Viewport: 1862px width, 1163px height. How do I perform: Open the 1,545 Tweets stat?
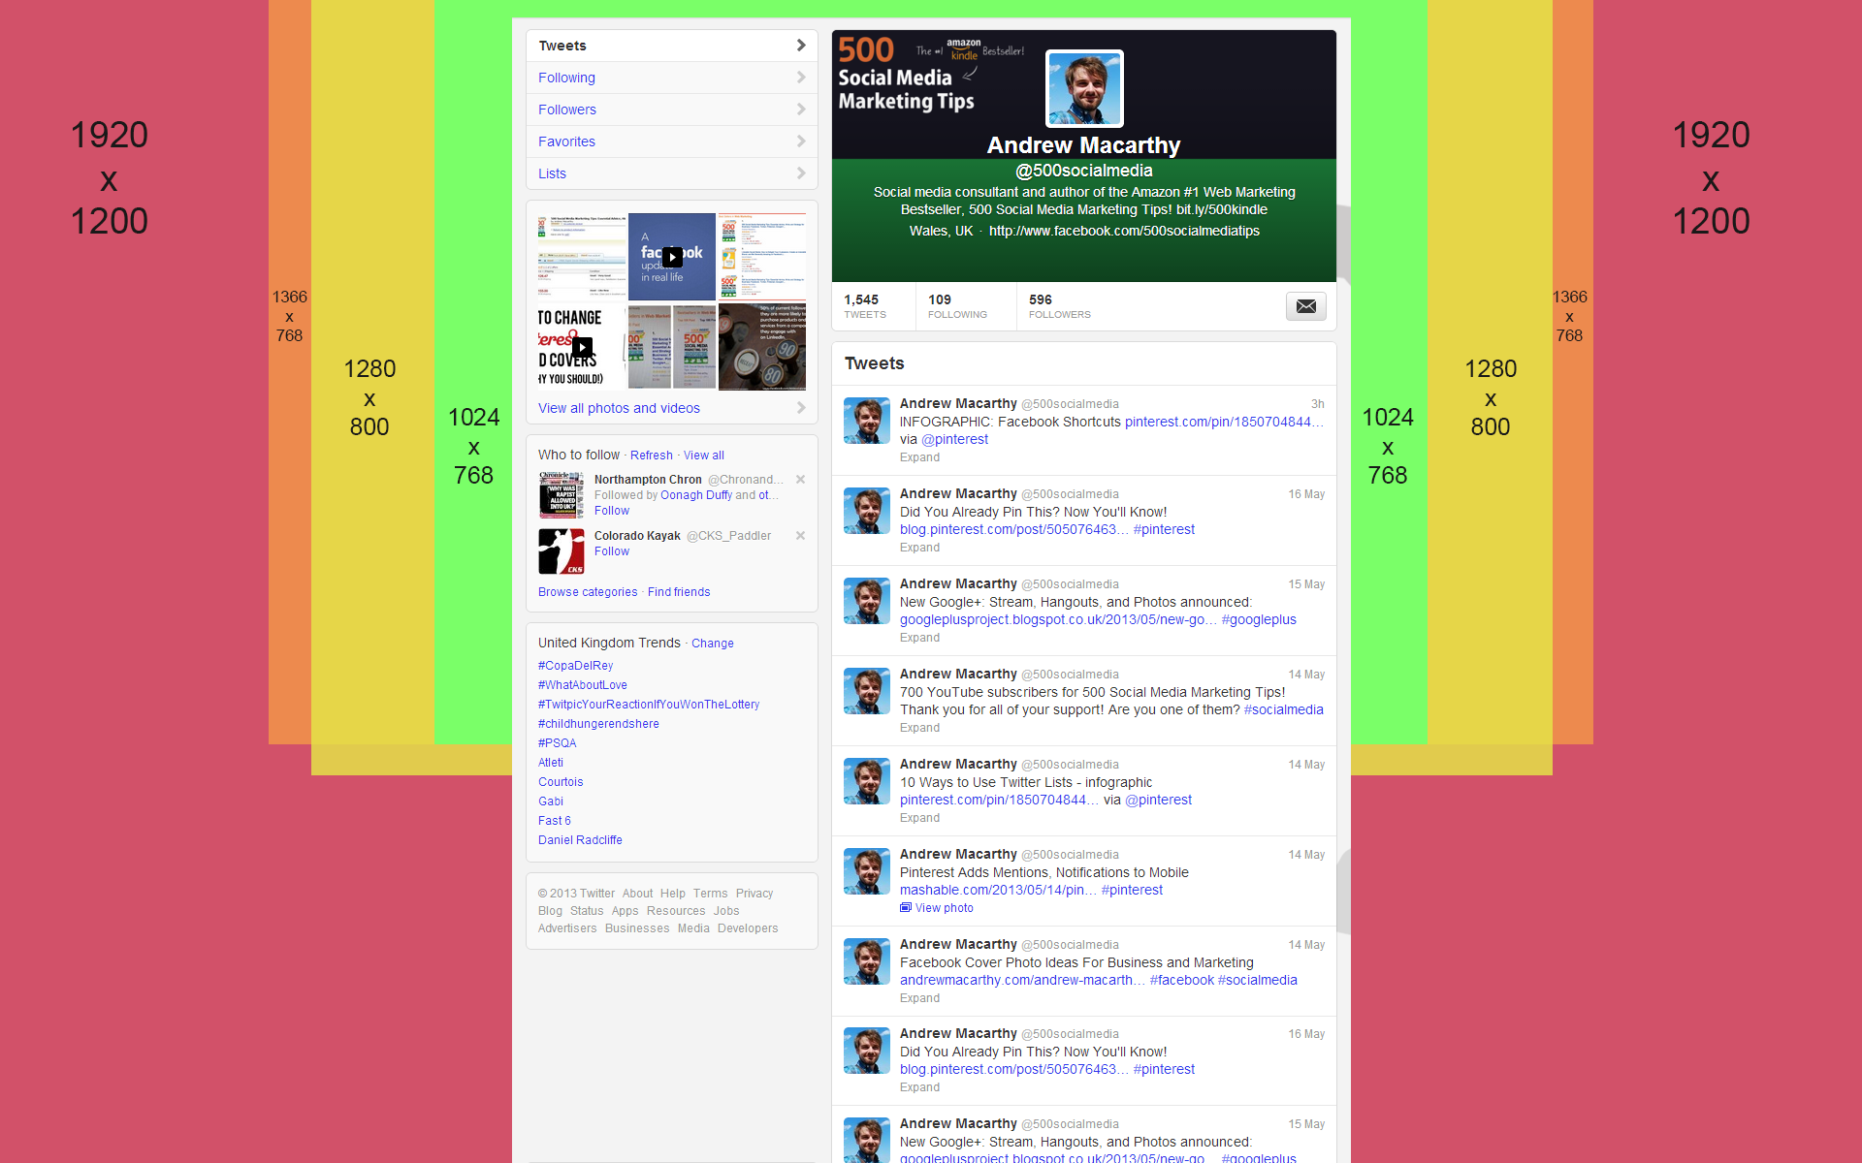865,306
